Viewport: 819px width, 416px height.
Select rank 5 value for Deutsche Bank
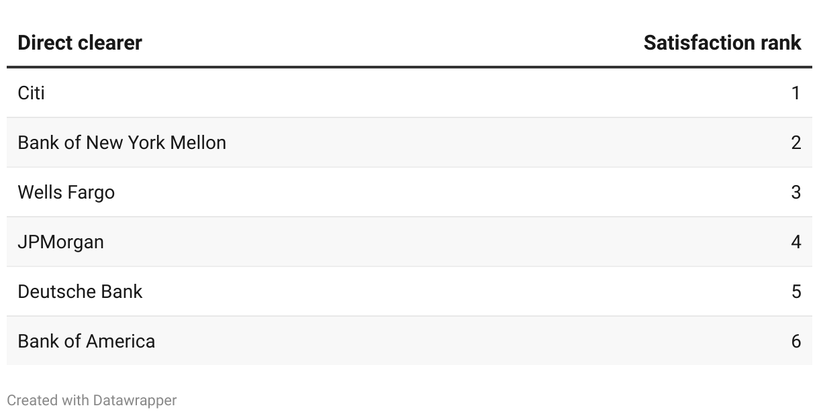(796, 291)
